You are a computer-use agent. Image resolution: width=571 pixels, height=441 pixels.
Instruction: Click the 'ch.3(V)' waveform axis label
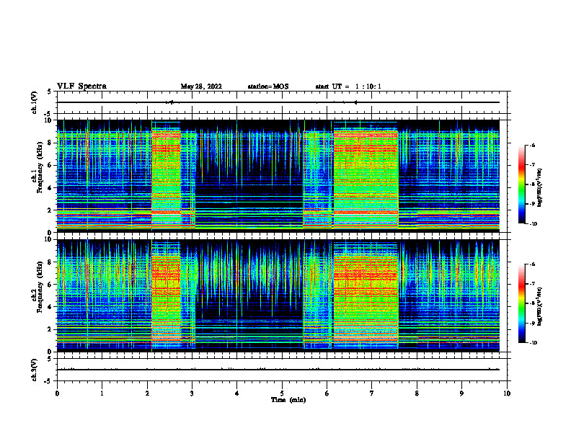click(x=35, y=370)
